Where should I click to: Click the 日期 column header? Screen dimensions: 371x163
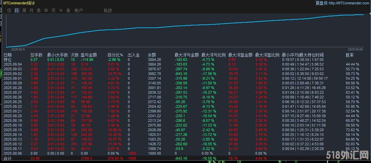8,55
